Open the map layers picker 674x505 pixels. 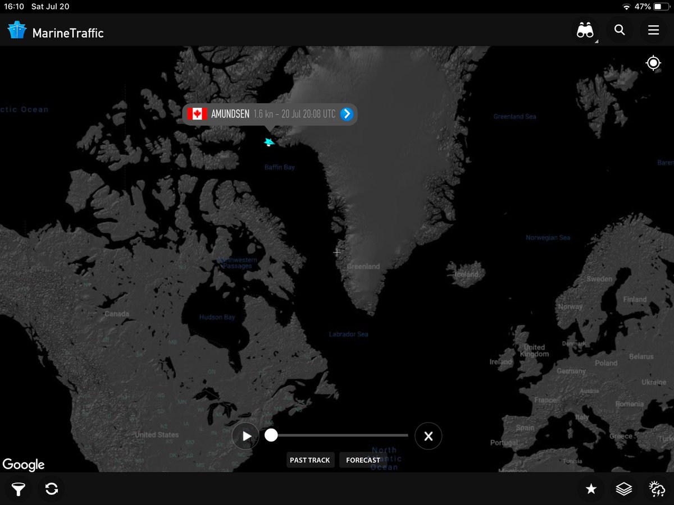coord(623,489)
